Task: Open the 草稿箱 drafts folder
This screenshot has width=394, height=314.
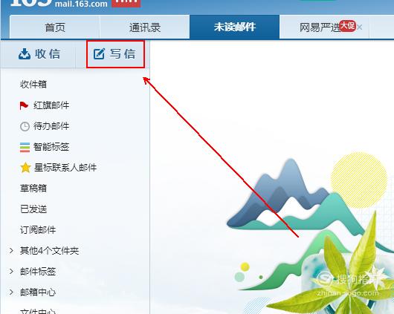Action: click(33, 189)
